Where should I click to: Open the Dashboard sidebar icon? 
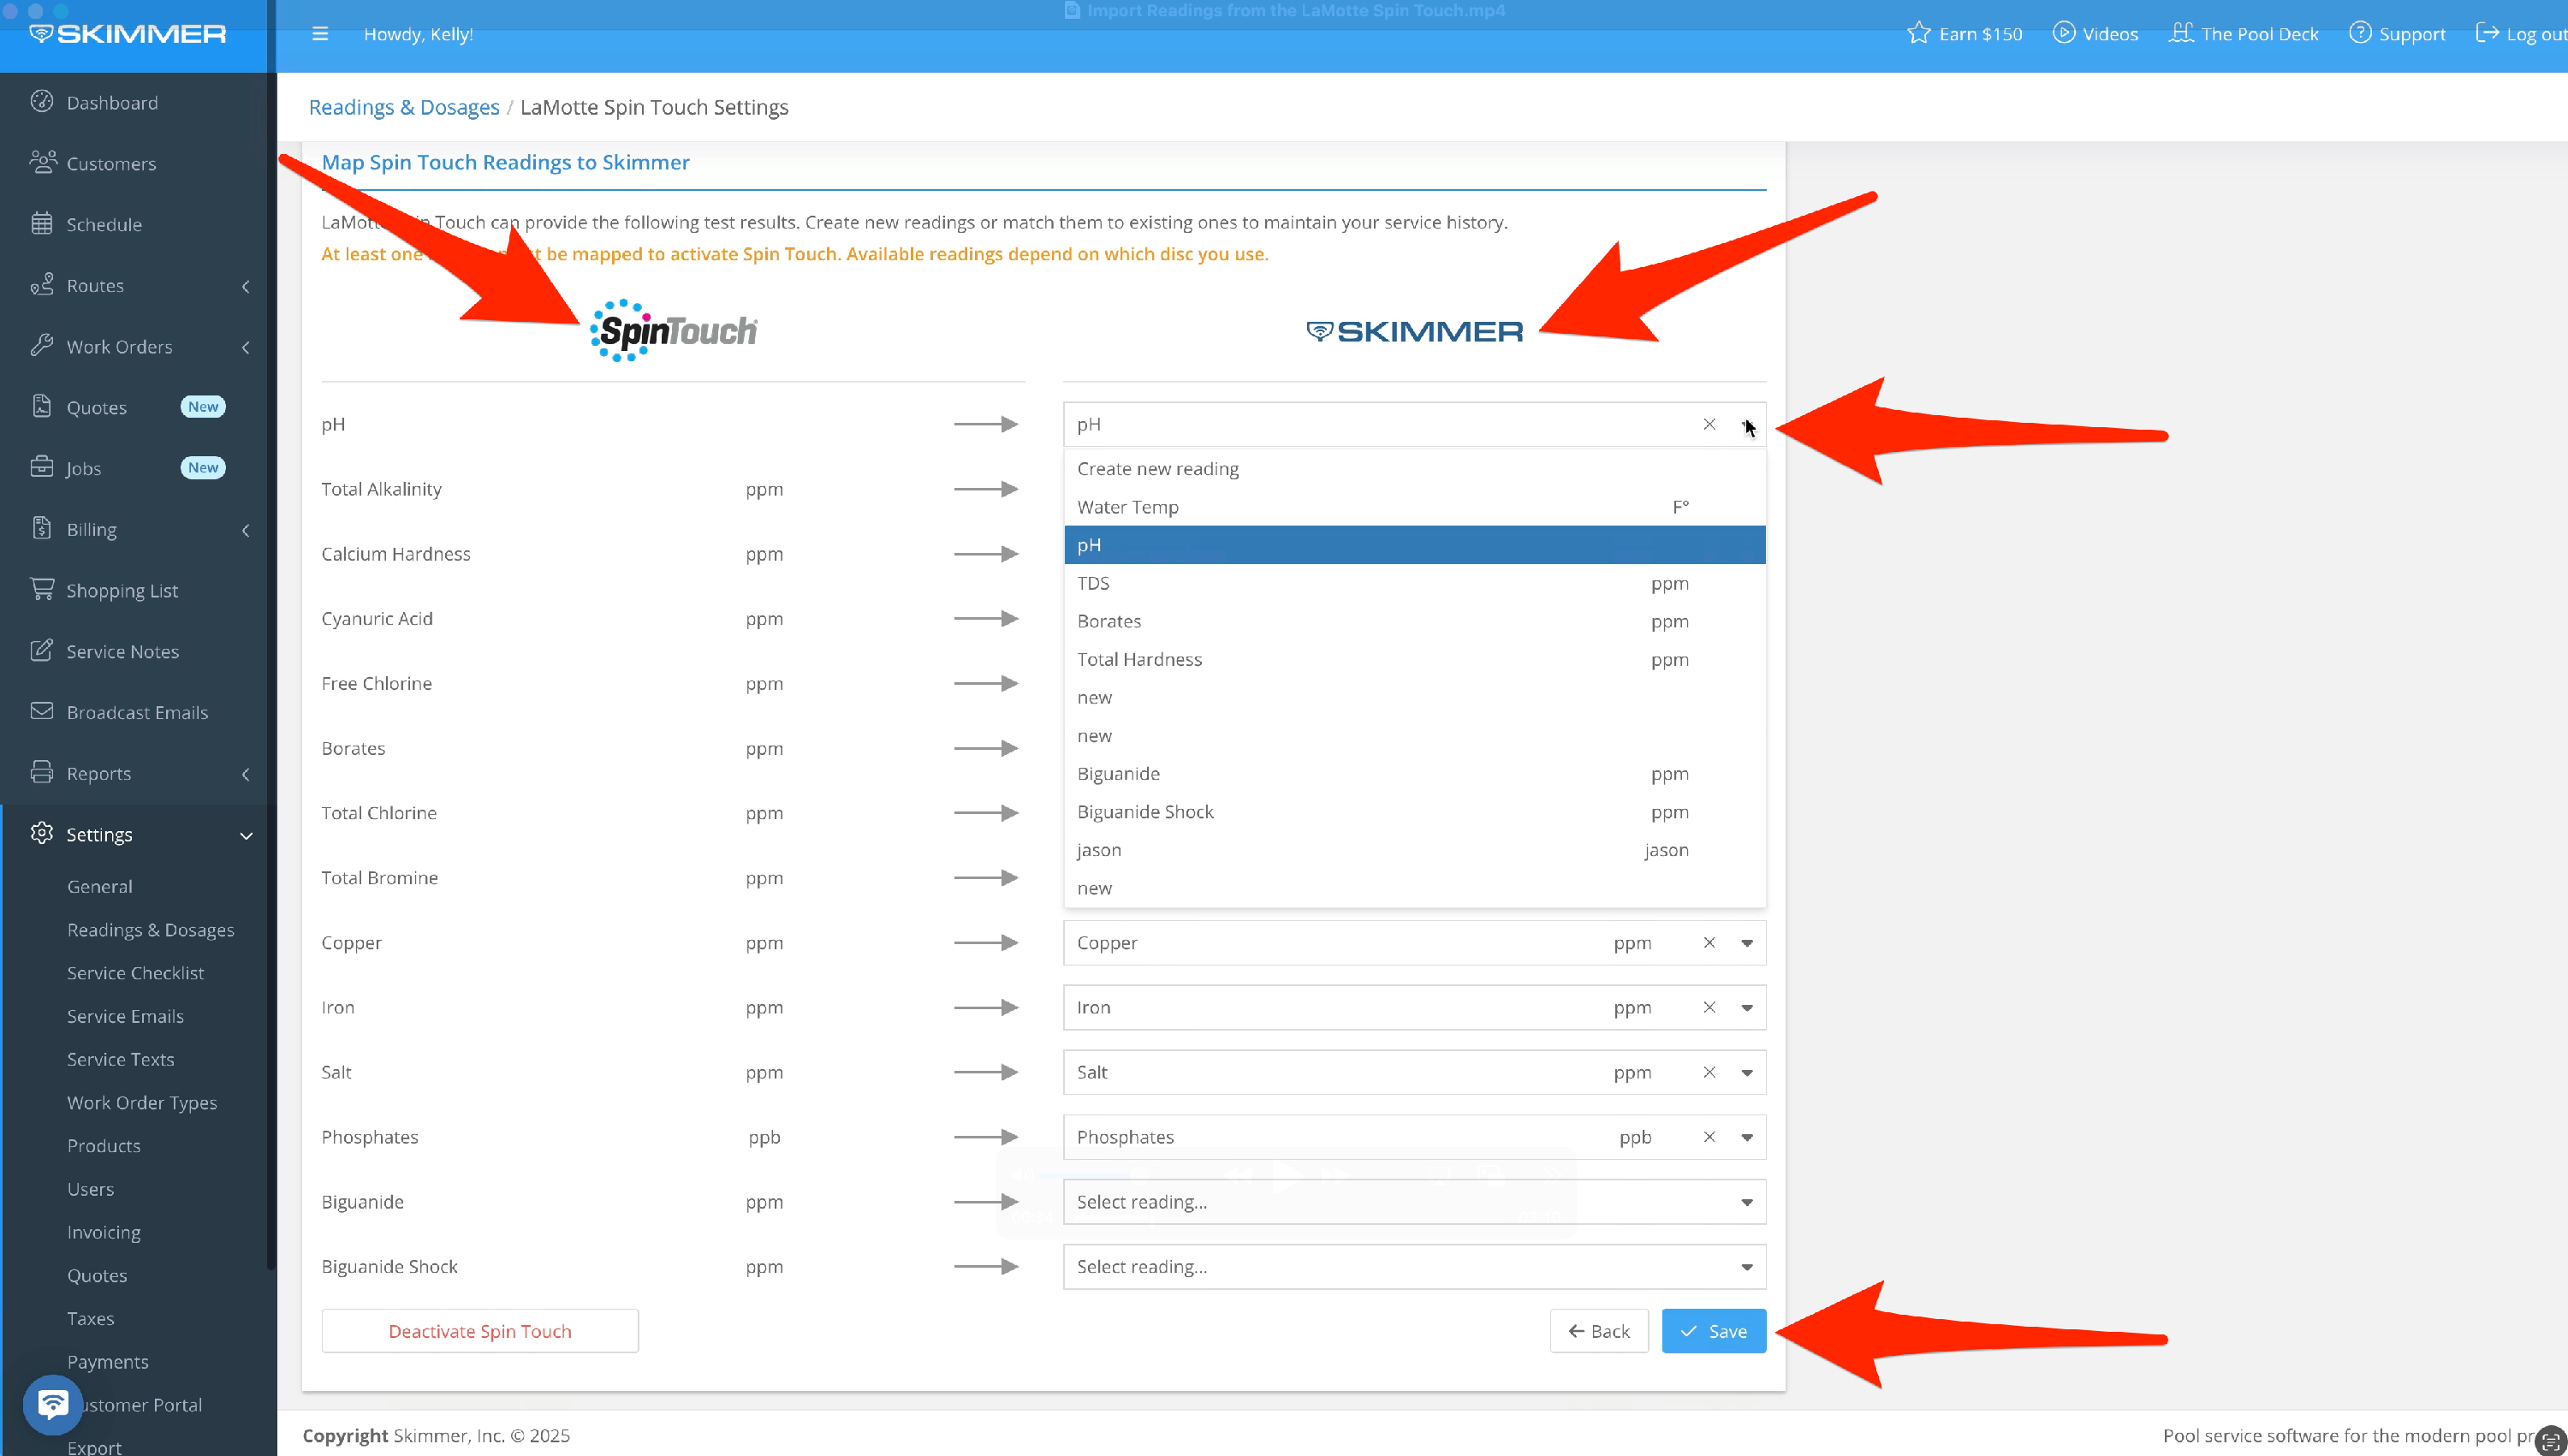[x=41, y=102]
